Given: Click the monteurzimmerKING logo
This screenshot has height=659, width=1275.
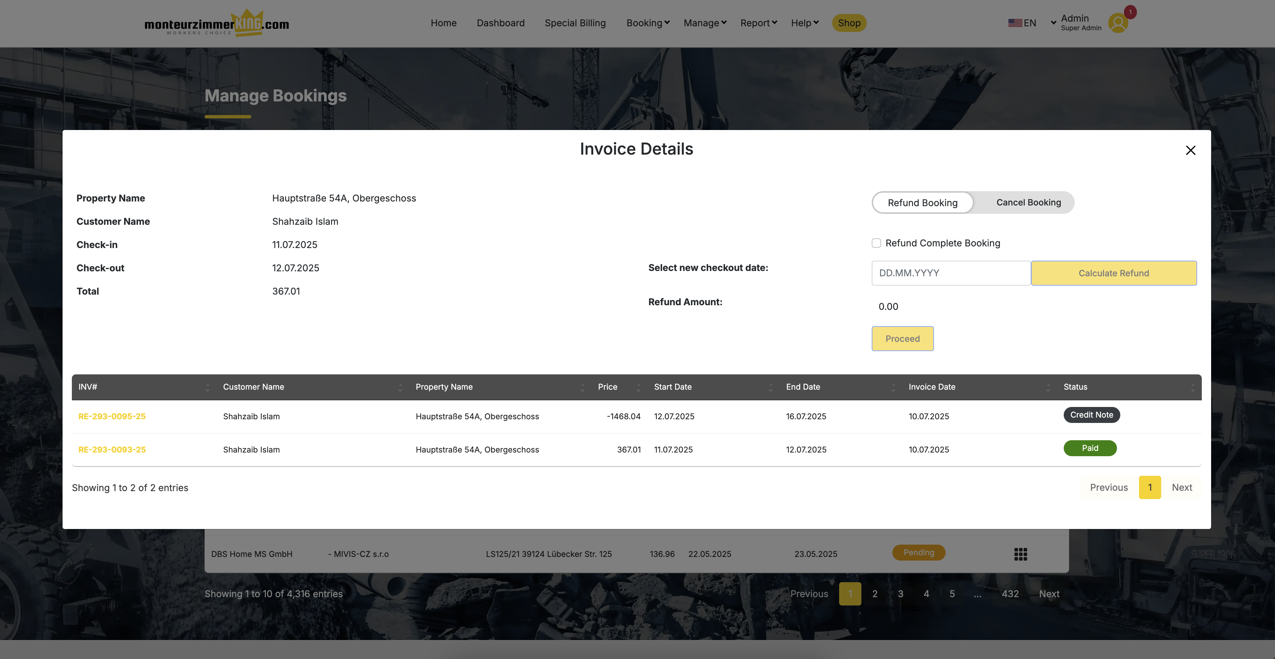Looking at the screenshot, I should pyautogui.click(x=217, y=24).
